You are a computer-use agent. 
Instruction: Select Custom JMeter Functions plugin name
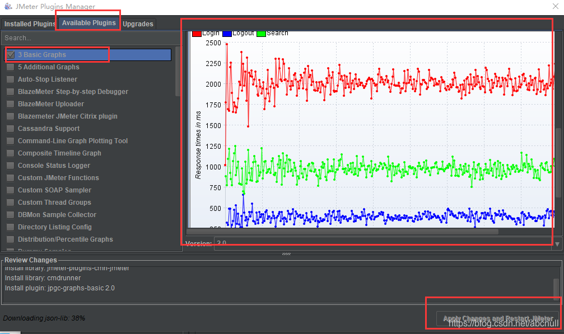pyautogui.click(x=58, y=178)
